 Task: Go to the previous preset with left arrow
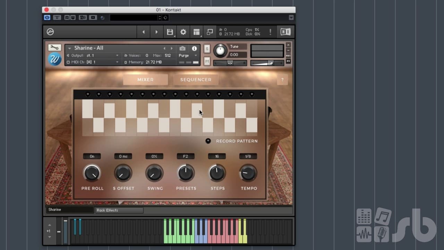tap(143, 32)
